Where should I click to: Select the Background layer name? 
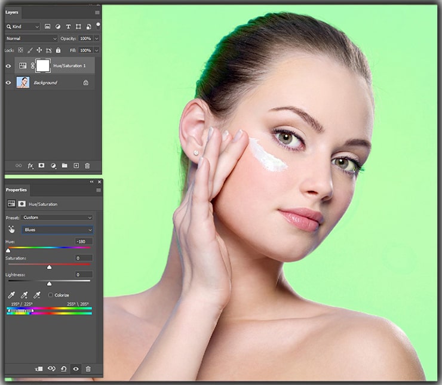coord(45,82)
